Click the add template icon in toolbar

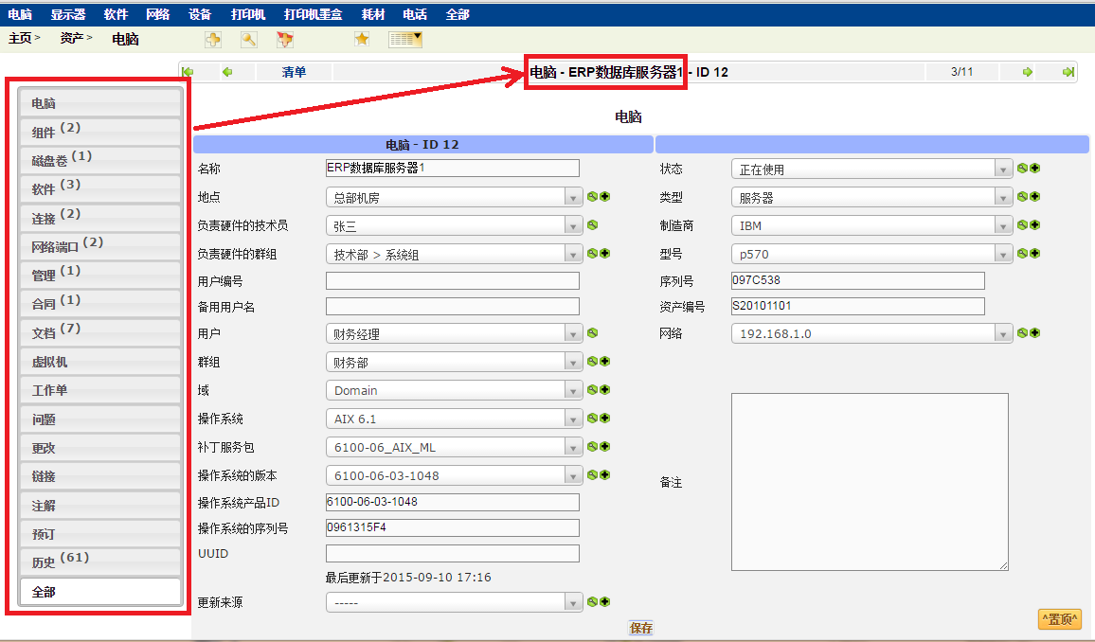pos(284,39)
